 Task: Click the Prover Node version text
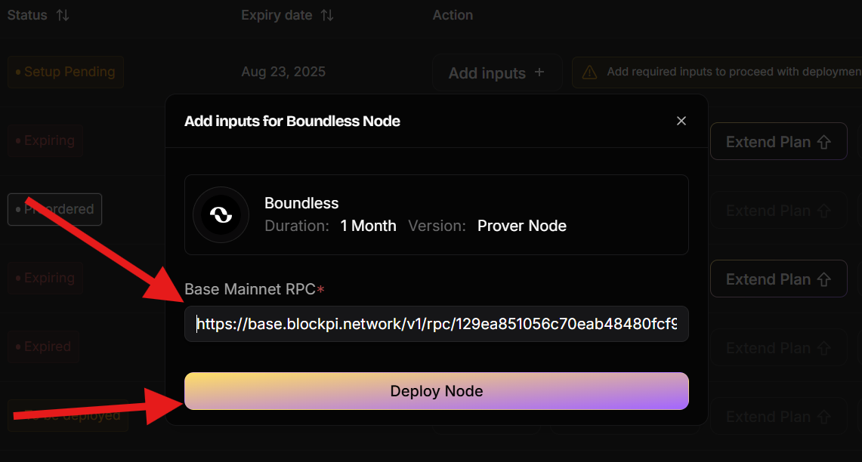[x=522, y=226]
